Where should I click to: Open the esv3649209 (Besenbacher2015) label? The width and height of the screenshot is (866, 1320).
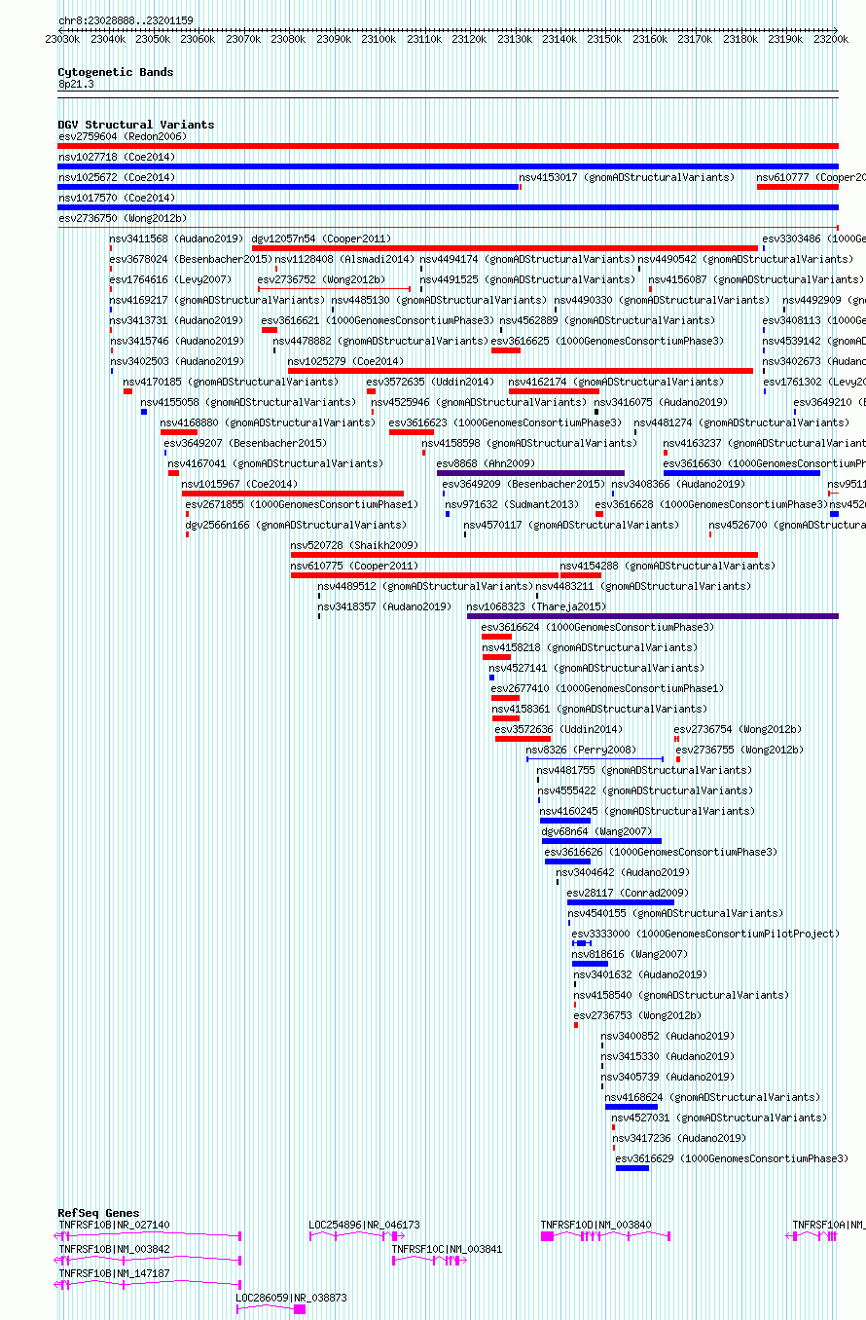click(x=523, y=484)
